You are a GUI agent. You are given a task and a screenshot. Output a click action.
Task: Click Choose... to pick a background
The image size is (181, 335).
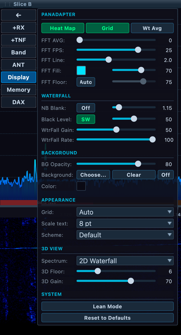pyautogui.click(x=93, y=175)
